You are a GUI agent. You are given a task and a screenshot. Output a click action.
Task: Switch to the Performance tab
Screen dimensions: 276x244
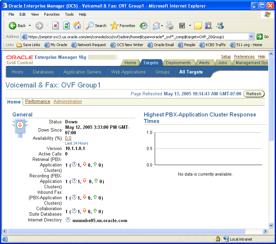(x=37, y=101)
